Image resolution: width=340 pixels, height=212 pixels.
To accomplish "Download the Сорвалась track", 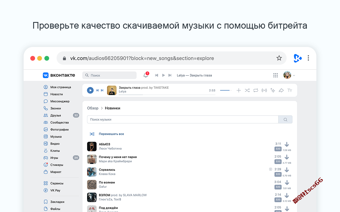I will tap(287, 170).
